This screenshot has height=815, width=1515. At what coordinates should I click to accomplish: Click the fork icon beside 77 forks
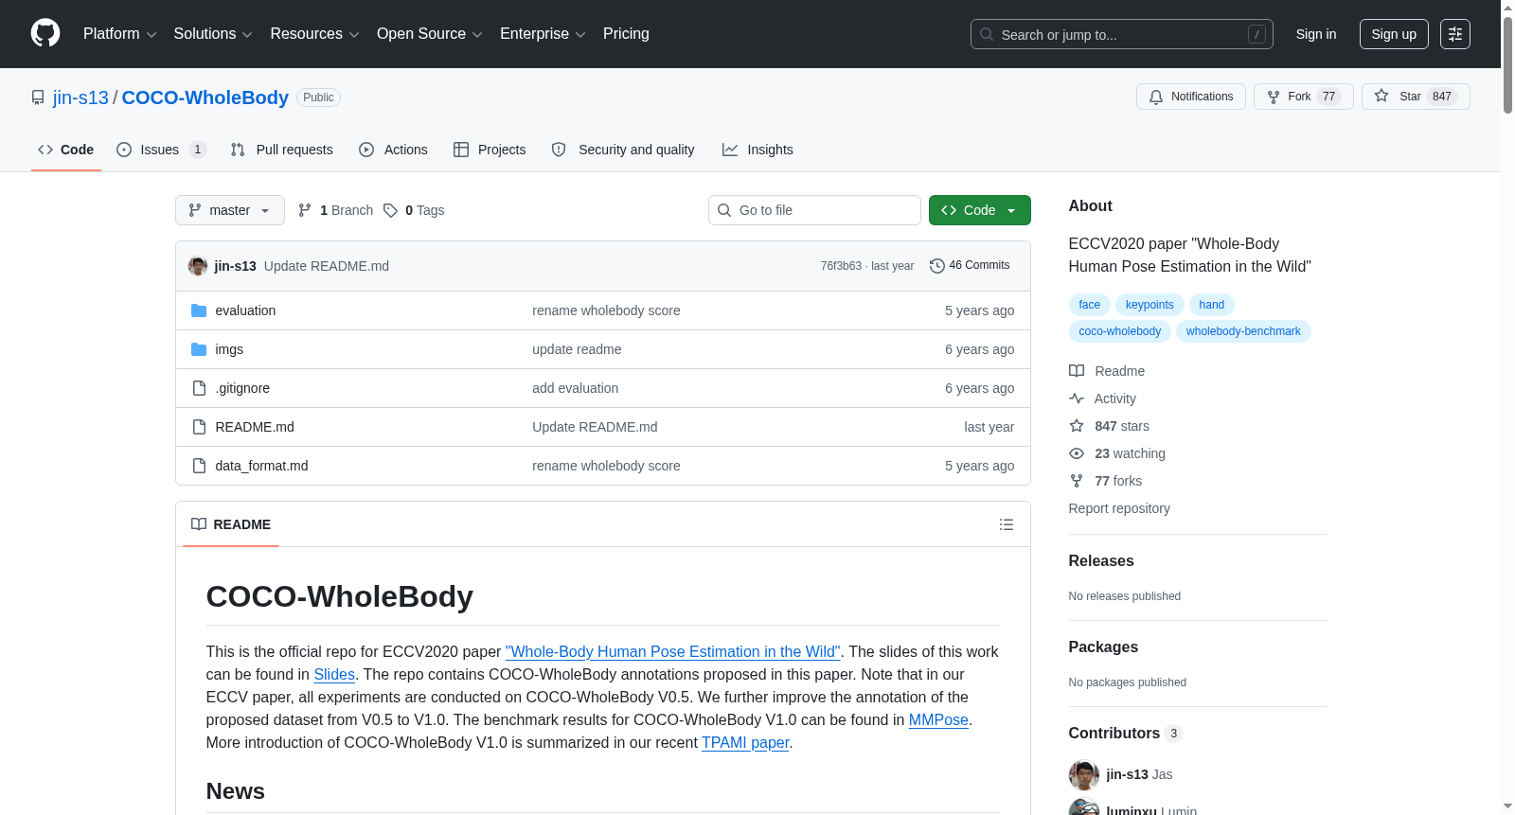pyautogui.click(x=1077, y=481)
